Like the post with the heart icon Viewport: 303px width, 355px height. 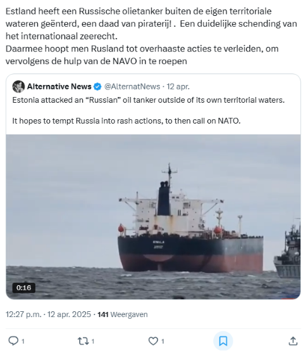[x=153, y=341]
